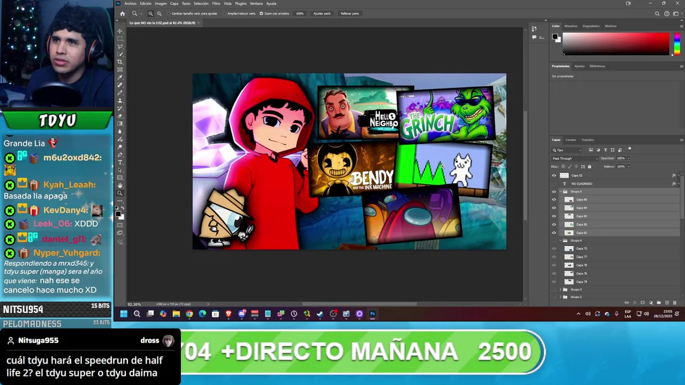Filter layers by pixel layer icon

click(591, 150)
